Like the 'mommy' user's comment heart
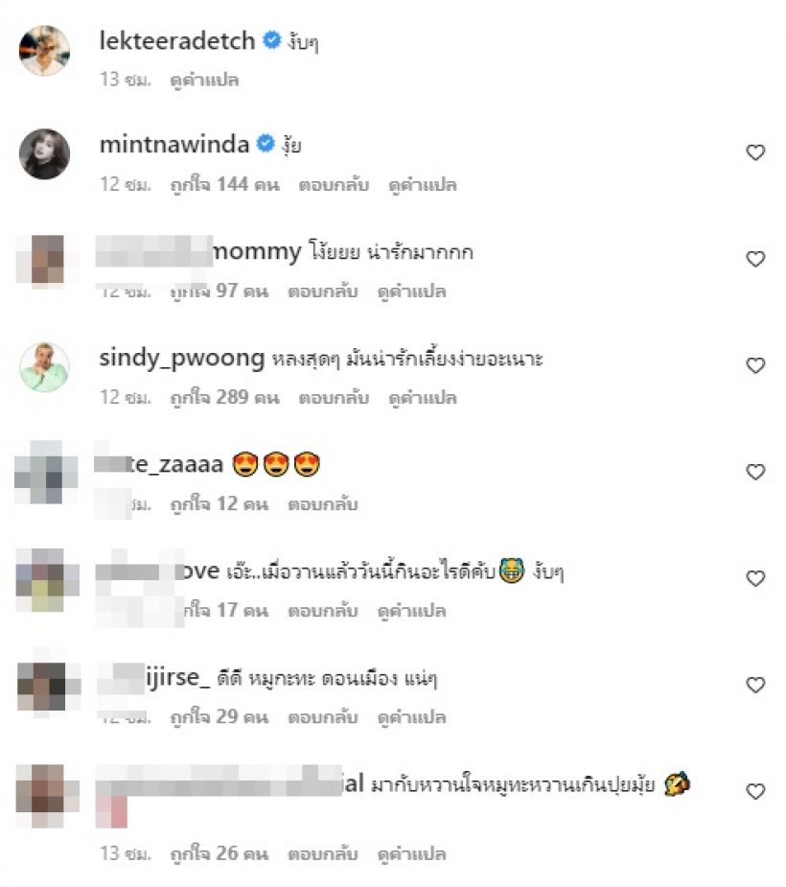Screen dimensions: 786x887 pyautogui.click(x=755, y=259)
